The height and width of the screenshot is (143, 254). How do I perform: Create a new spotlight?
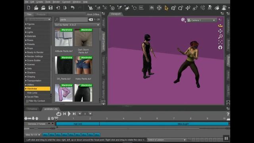click(x=98, y=8)
